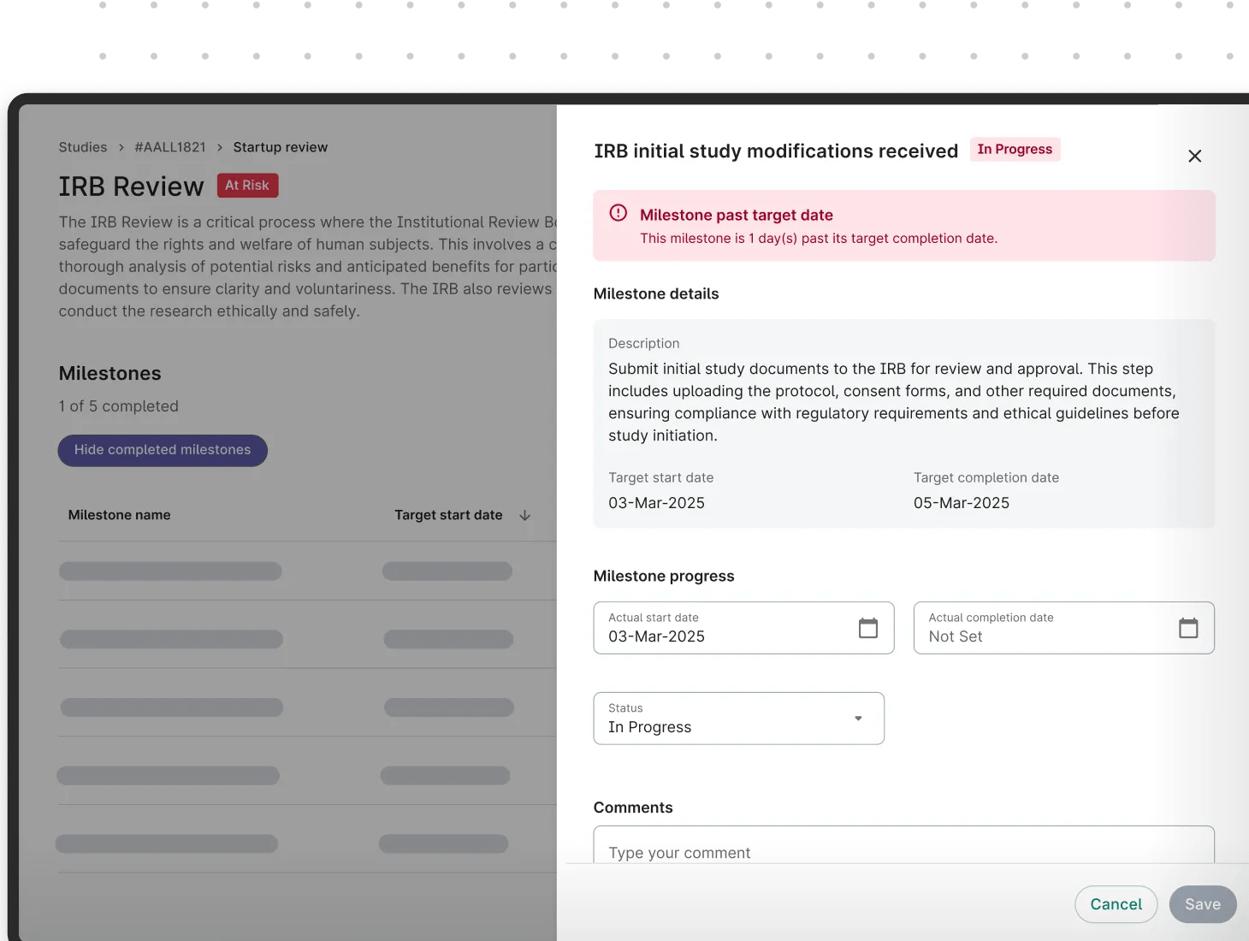Click the In Progress status badge
The height and width of the screenshot is (941, 1249).
[1015, 149]
